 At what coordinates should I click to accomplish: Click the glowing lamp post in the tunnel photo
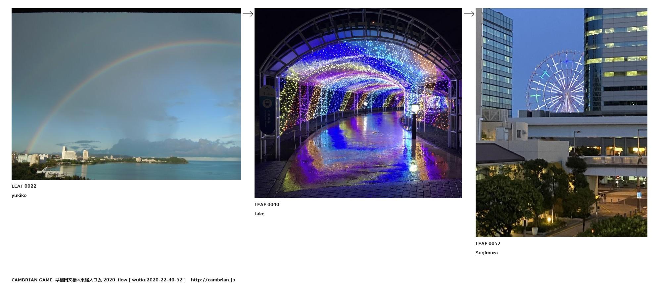pos(414,119)
